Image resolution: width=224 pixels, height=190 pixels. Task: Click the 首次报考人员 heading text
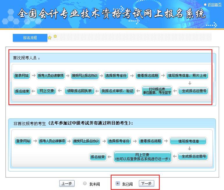pos(26,58)
